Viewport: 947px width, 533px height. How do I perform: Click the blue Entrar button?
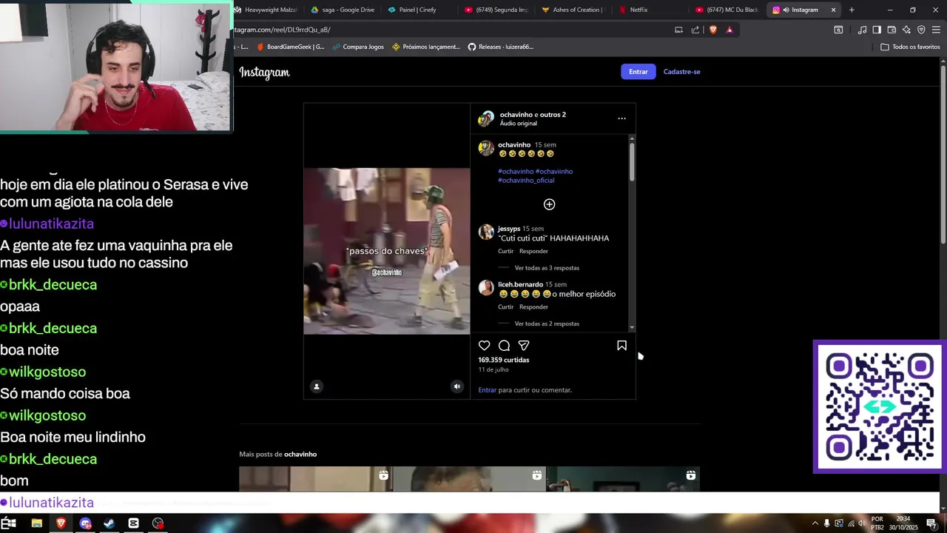coord(638,72)
